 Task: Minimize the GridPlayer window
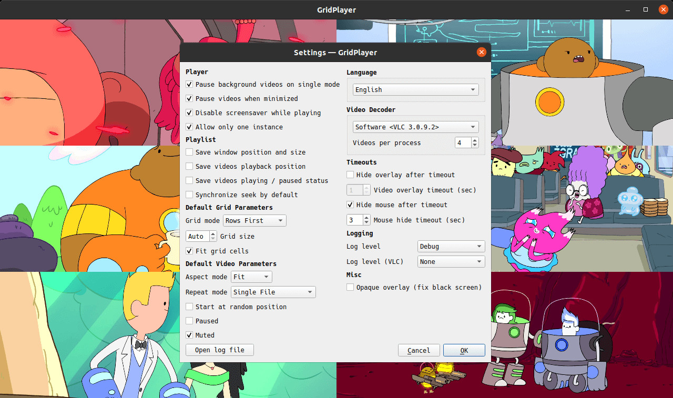(628, 9)
